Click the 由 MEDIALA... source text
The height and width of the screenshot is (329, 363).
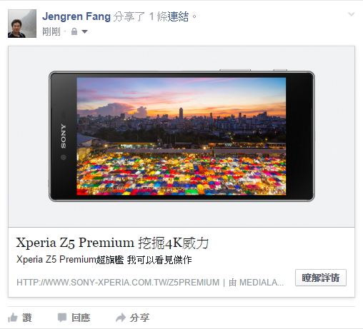256,283
